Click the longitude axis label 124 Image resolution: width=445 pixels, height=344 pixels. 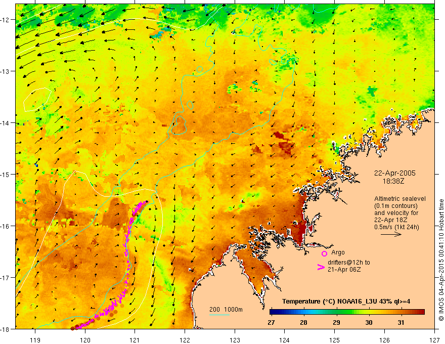tap(285, 340)
